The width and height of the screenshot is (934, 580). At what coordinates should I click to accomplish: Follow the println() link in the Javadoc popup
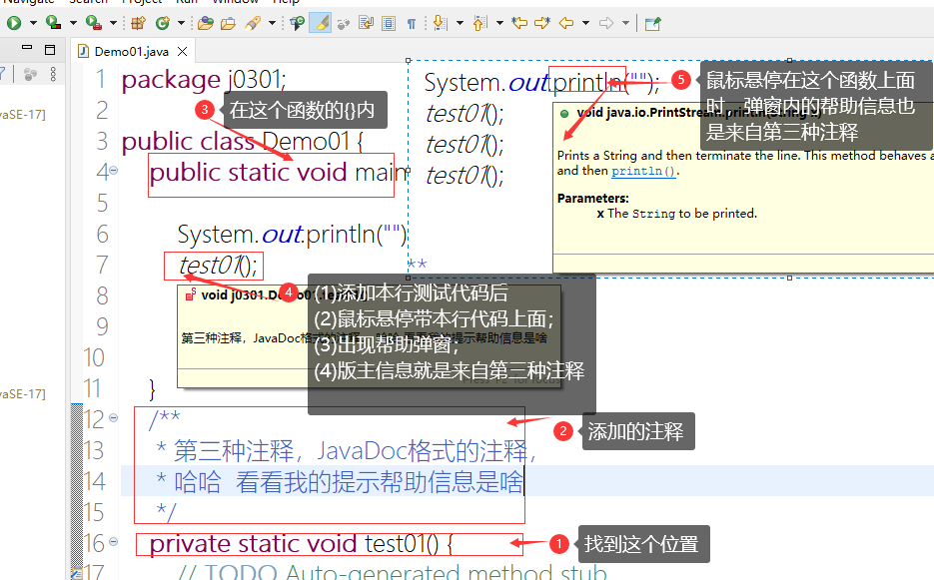(x=643, y=171)
